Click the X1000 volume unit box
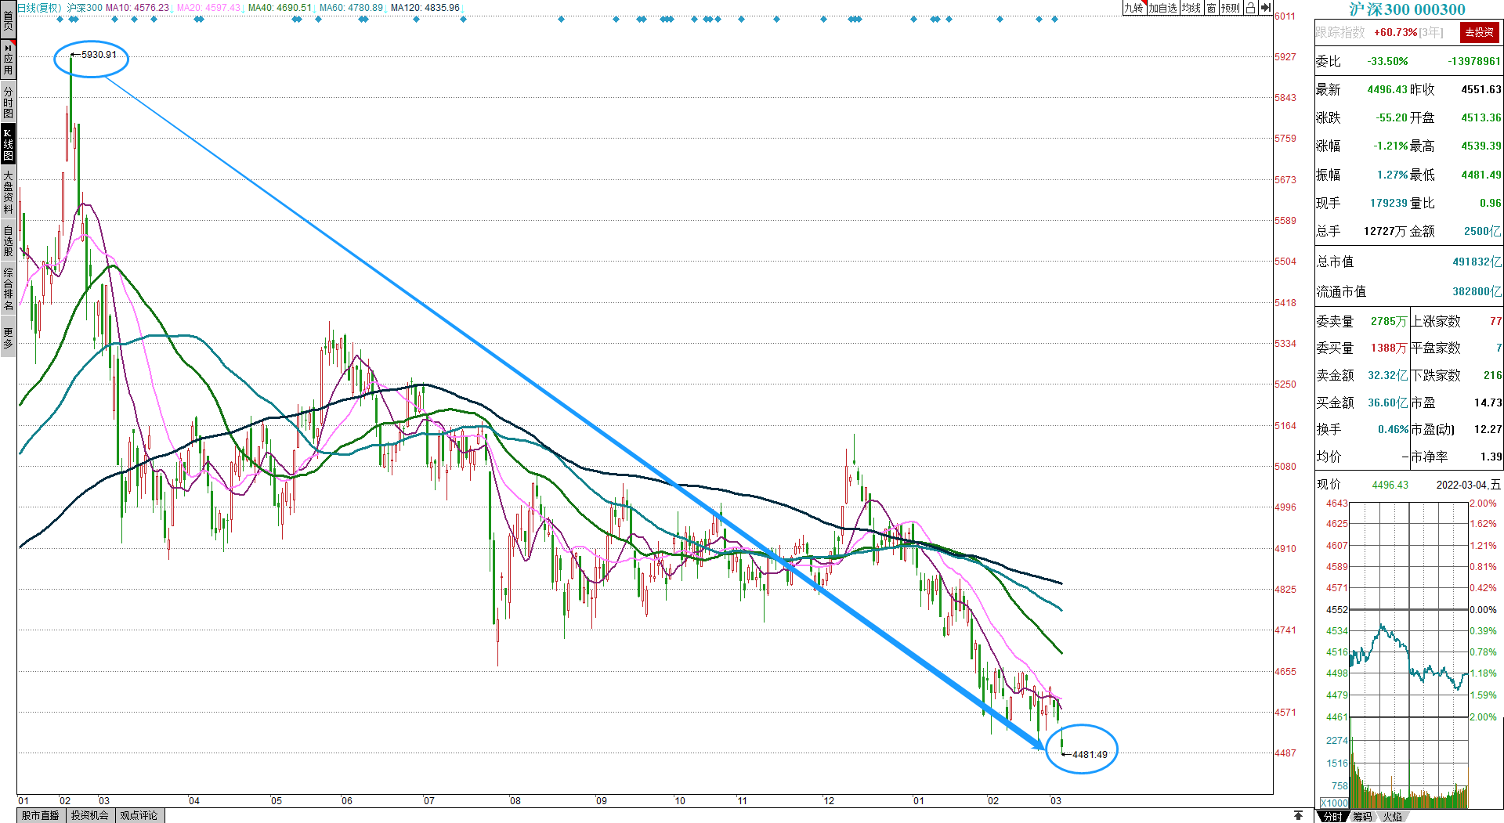1504x823 pixels. [x=1334, y=803]
